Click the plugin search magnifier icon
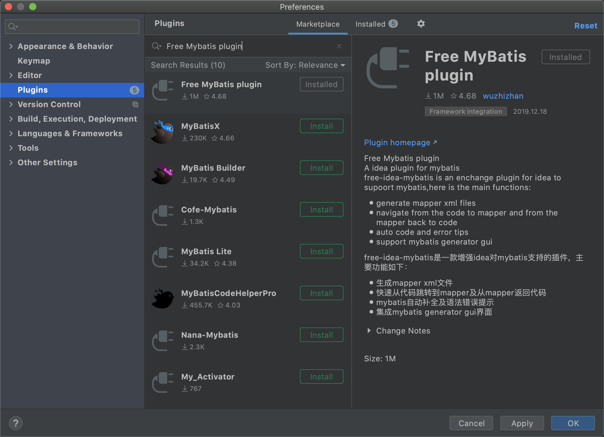604x437 pixels. [x=156, y=46]
